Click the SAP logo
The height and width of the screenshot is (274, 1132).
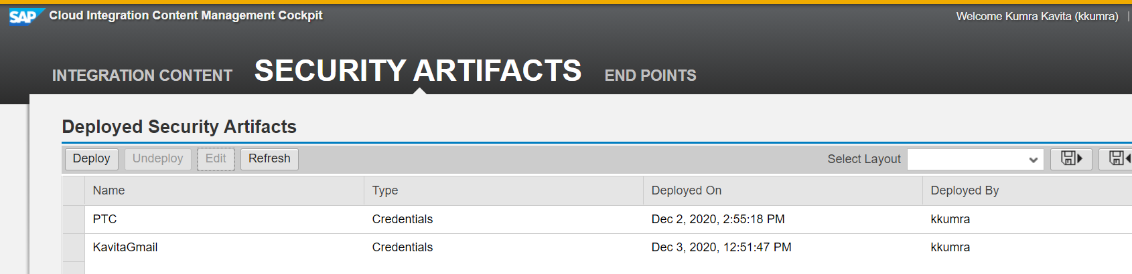(26, 16)
